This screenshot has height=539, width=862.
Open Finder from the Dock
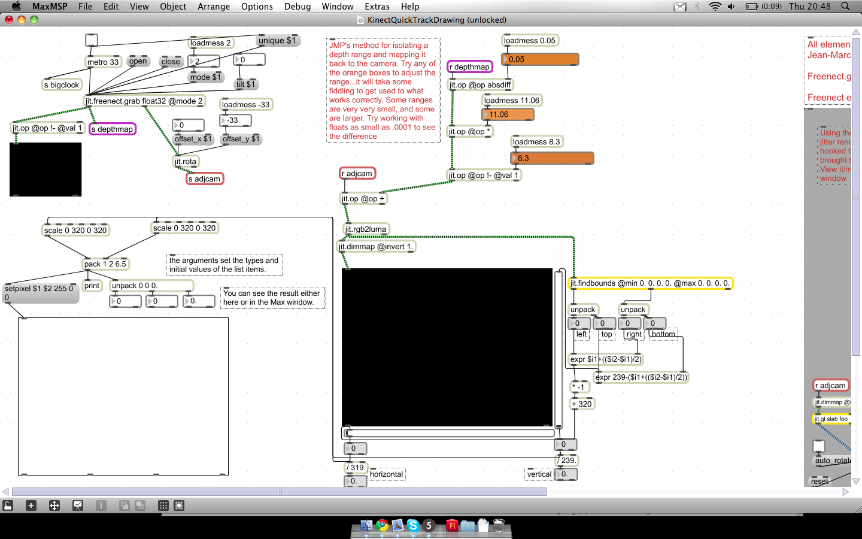(366, 526)
